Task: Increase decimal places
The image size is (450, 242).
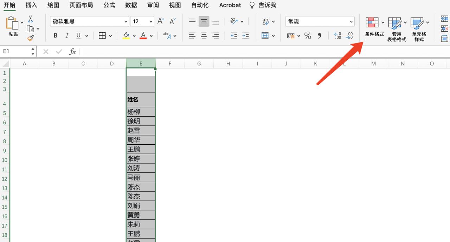Action: pyautogui.click(x=337, y=35)
